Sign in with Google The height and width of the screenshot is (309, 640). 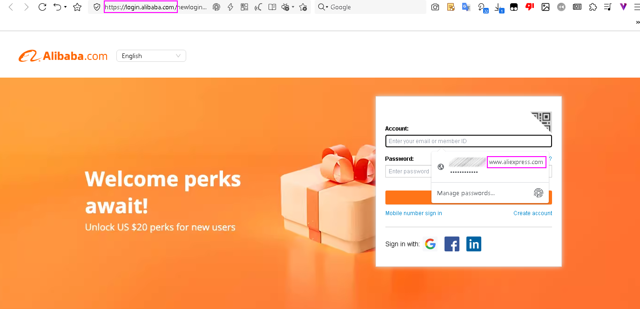[x=431, y=244]
